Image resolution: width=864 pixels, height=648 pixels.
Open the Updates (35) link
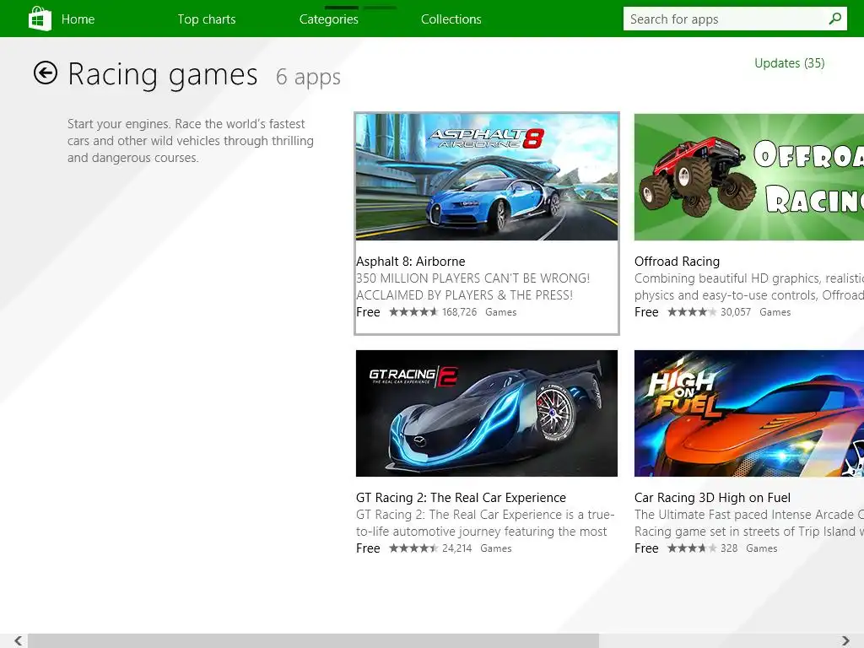click(x=789, y=63)
